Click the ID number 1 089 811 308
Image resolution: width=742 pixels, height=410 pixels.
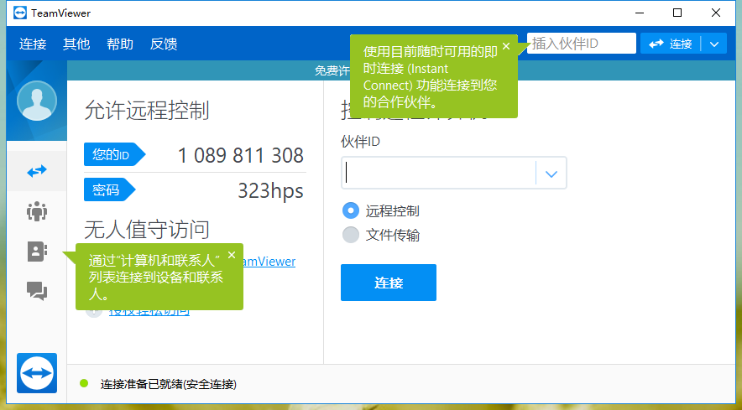tap(240, 155)
